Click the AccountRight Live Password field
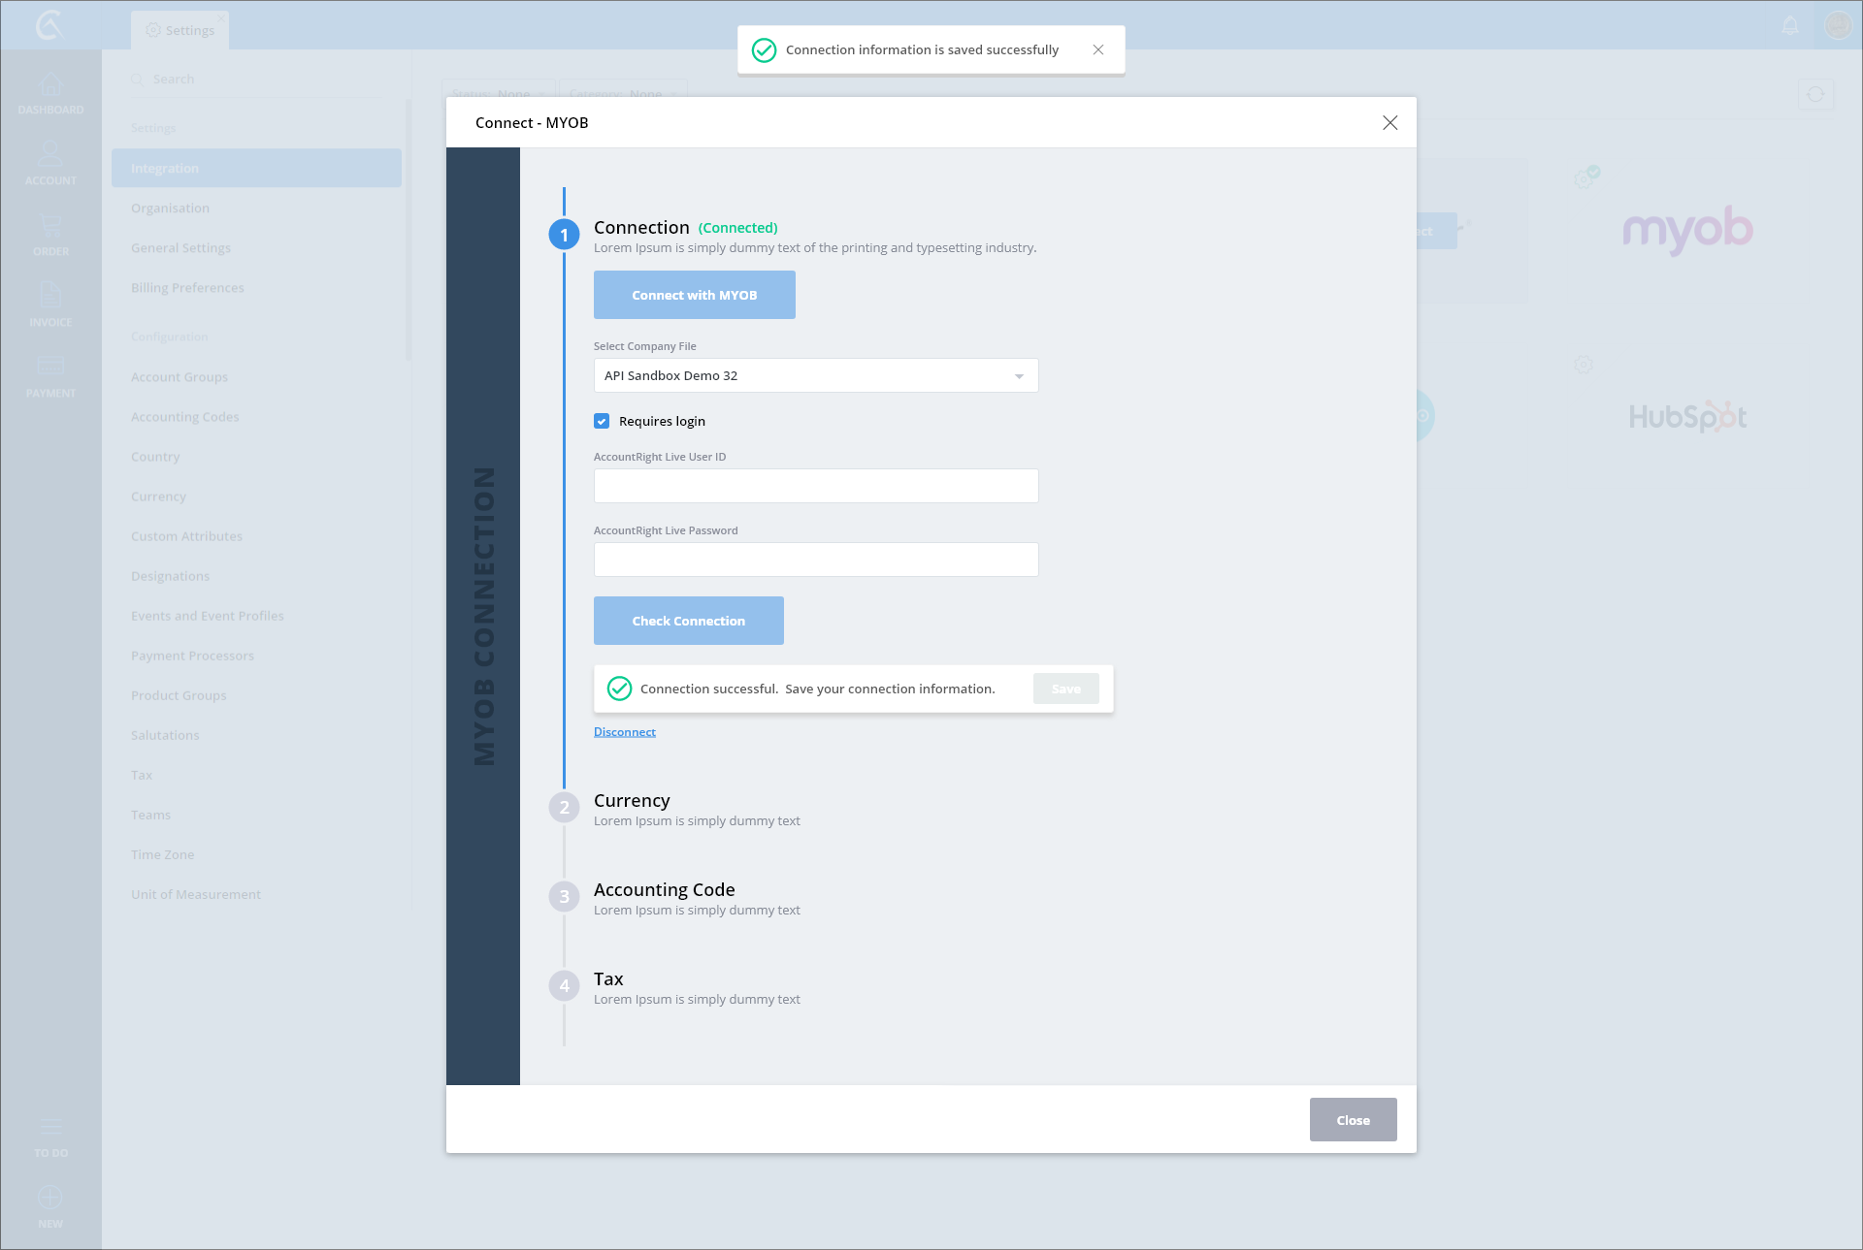 (x=815, y=560)
